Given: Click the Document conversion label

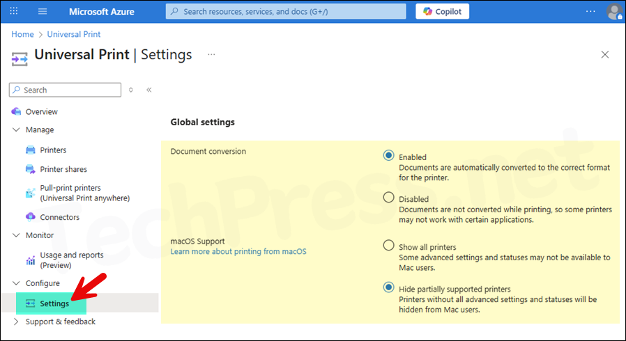Looking at the screenshot, I should tap(208, 152).
